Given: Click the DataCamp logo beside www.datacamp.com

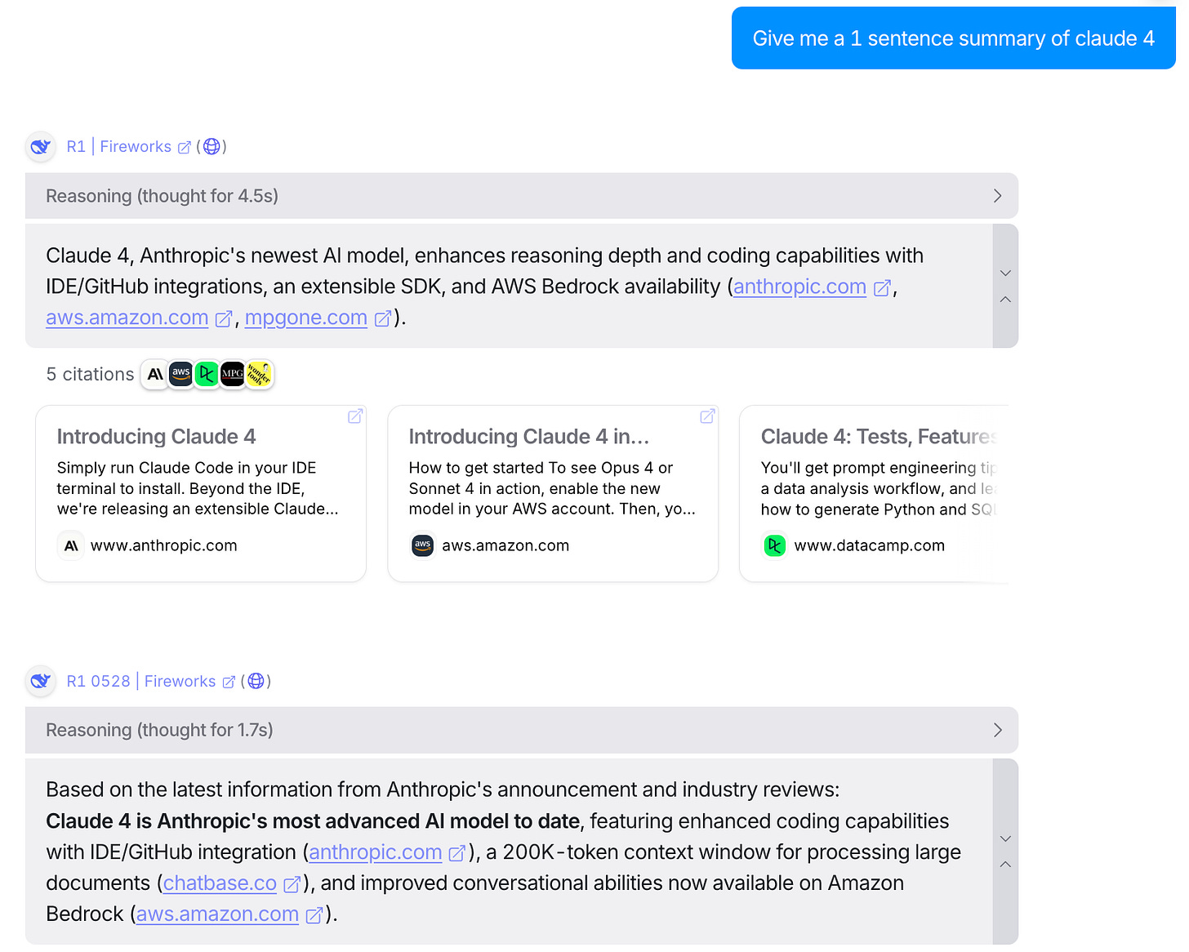Looking at the screenshot, I should coord(775,545).
